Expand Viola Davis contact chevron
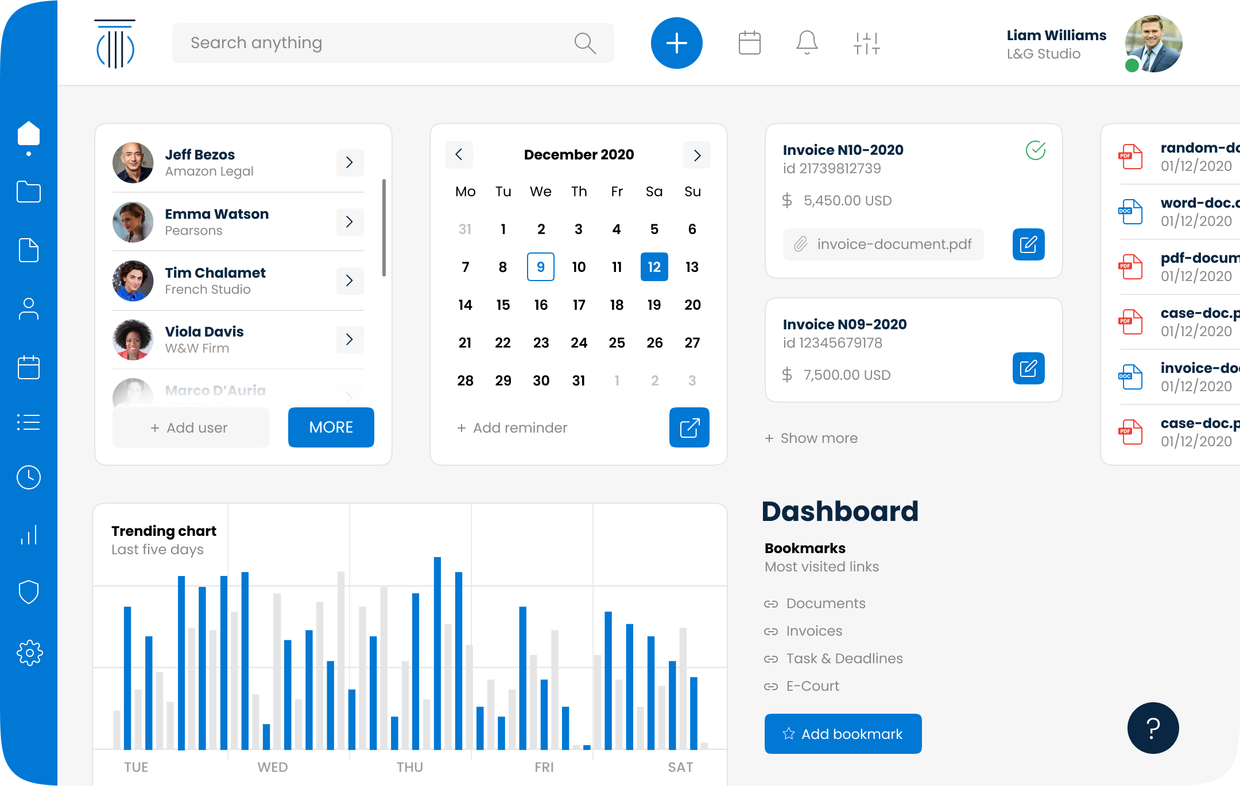Image resolution: width=1240 pixels, height=786 pixels. (350, 339)
